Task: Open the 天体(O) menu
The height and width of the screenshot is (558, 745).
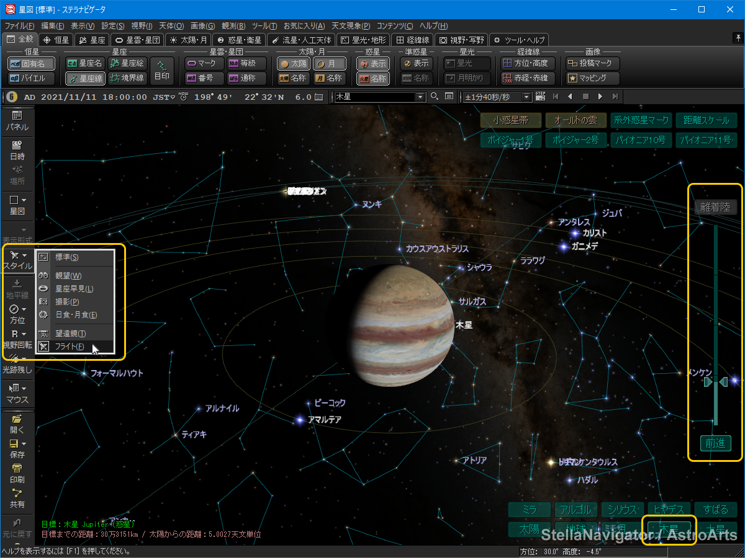Action: (171, 25)
